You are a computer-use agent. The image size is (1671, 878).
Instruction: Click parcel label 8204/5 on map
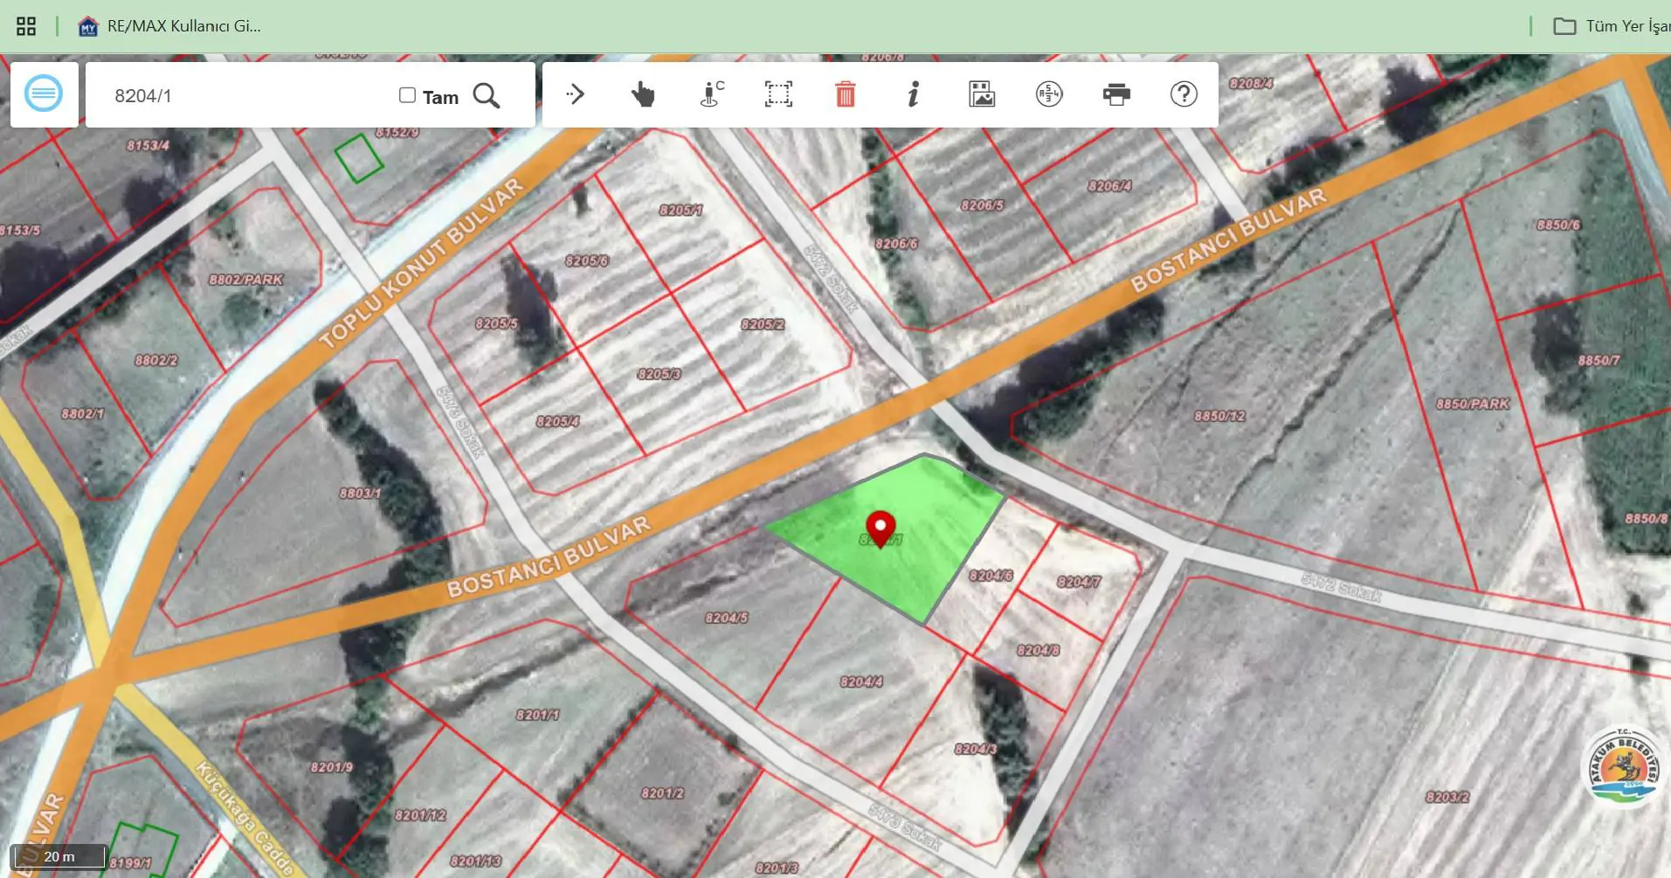tap(727, 618)
